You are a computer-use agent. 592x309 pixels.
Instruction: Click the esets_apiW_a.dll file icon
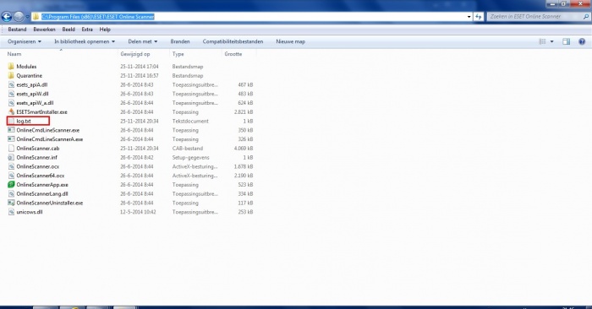point(11,103)
